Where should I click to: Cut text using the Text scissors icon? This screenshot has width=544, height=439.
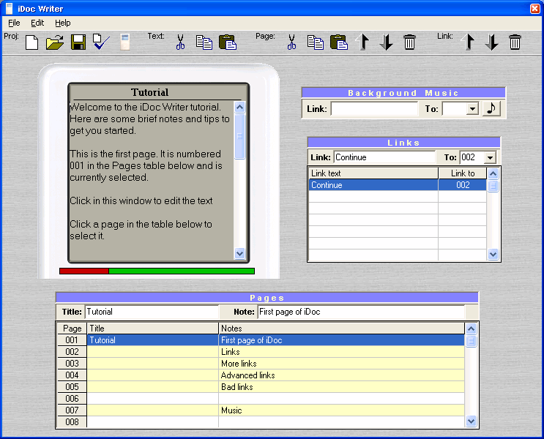coord(180,42)
